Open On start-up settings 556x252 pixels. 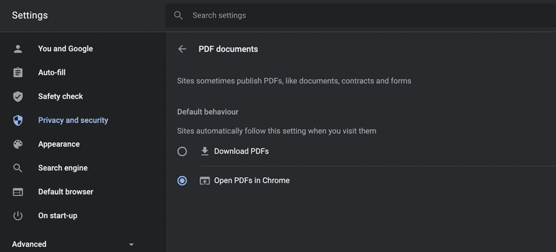coord(58,216)
